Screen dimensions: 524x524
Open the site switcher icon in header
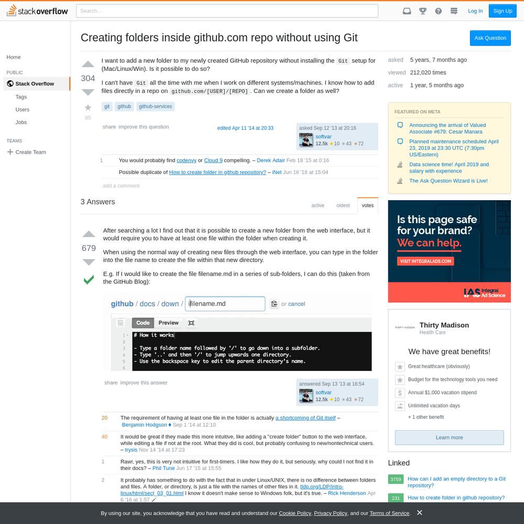[454, 11]
